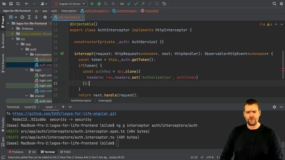Rollback changes with the undo arrow icon
The image size is (285, 160).
164,4
